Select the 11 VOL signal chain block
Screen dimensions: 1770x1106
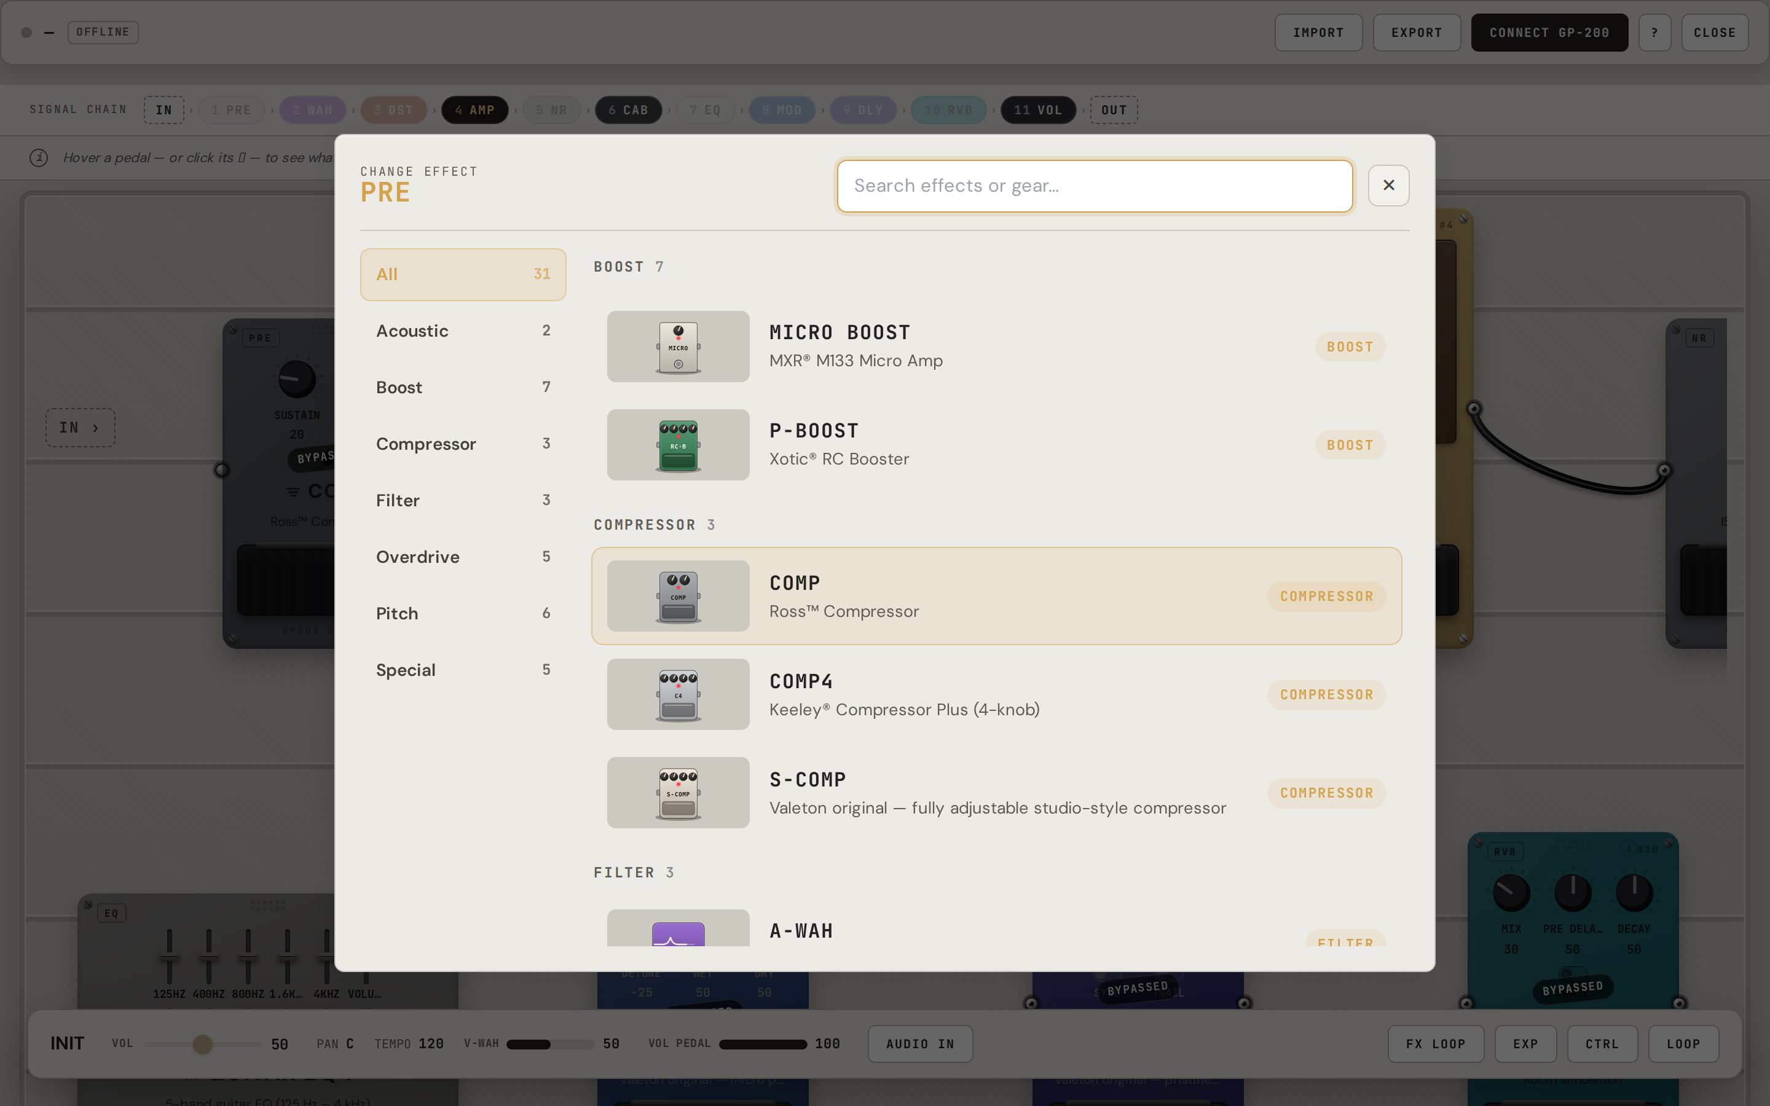1038,110
